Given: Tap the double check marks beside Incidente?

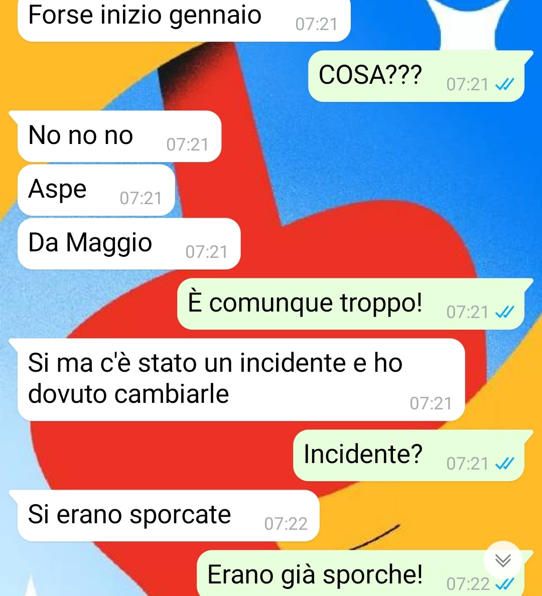Looking at the screenshot, I should click(505, 464).
